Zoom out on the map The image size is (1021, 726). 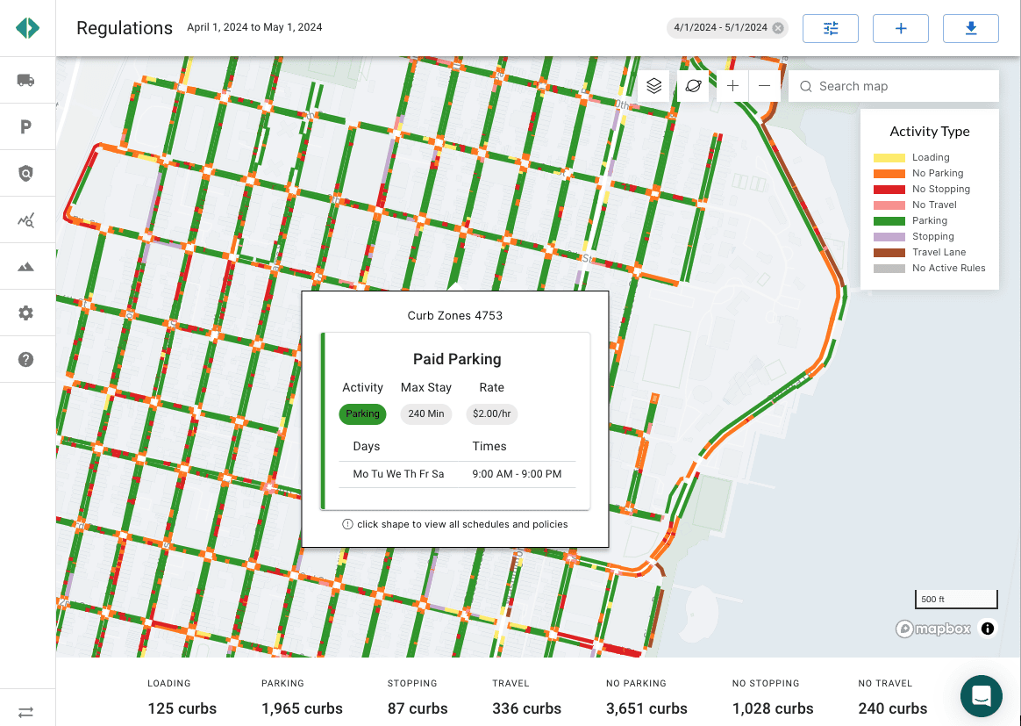pos(765,86)
